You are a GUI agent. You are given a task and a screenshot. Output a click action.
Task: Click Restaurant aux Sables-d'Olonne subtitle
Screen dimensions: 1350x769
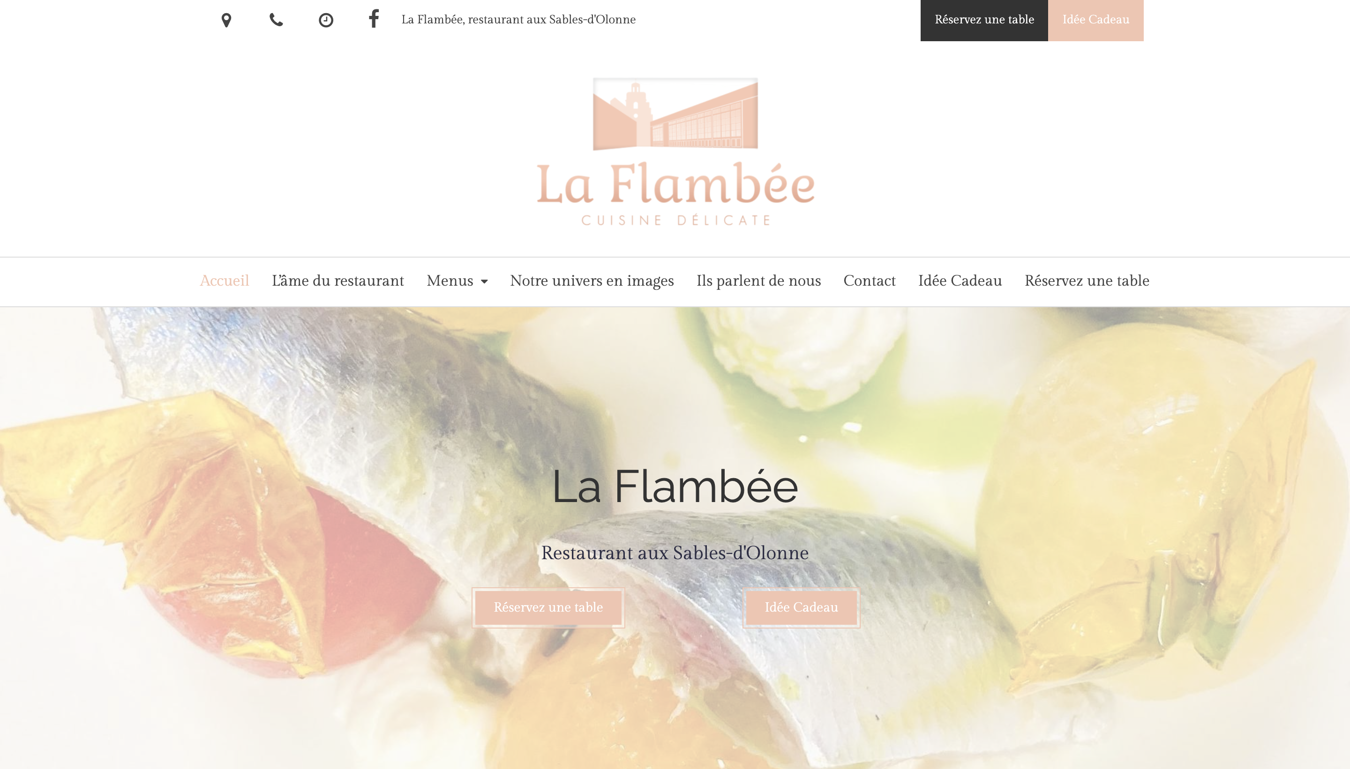click(x=675, y=553)
